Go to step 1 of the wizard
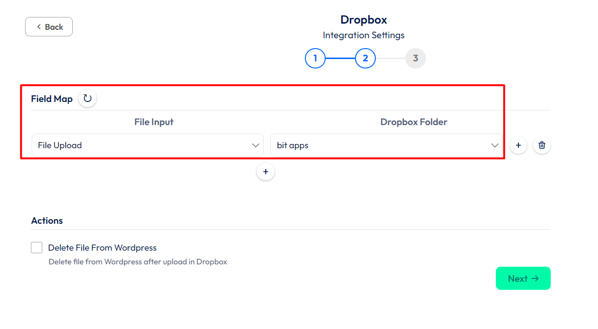 click(x=315, y=59)
